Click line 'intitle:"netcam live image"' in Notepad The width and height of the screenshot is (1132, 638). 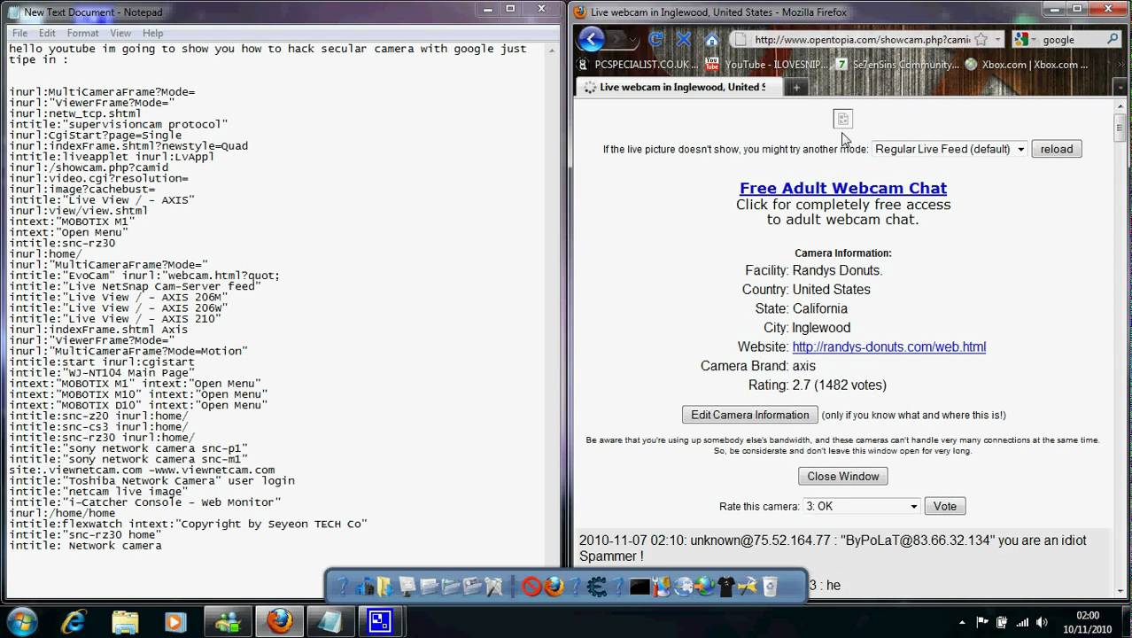tap(98, 492)
